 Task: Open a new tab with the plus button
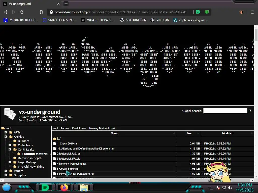[x=66, y=4]
